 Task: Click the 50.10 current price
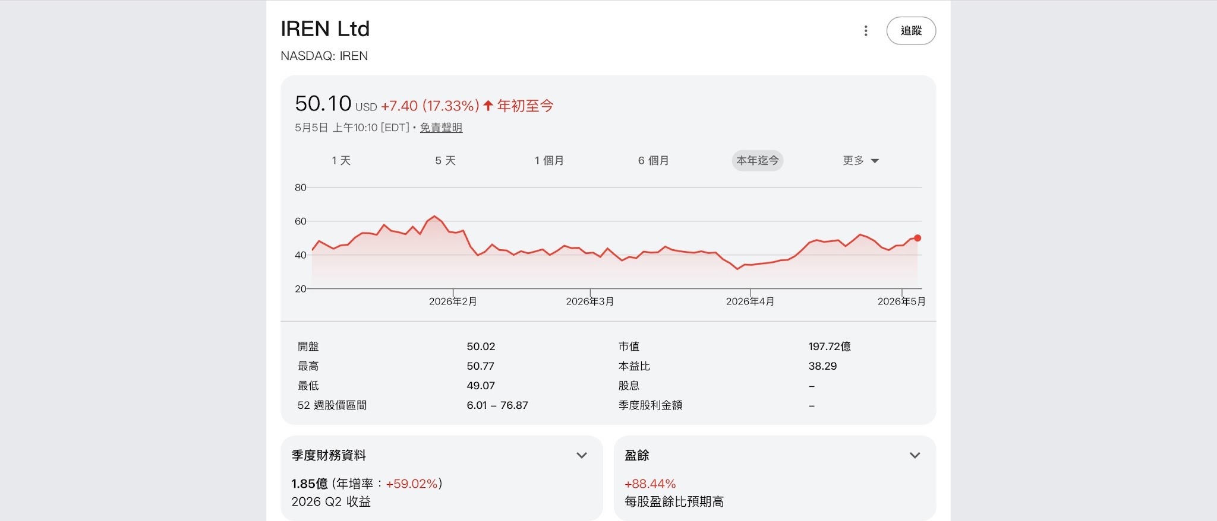click(x=323, y=104)
